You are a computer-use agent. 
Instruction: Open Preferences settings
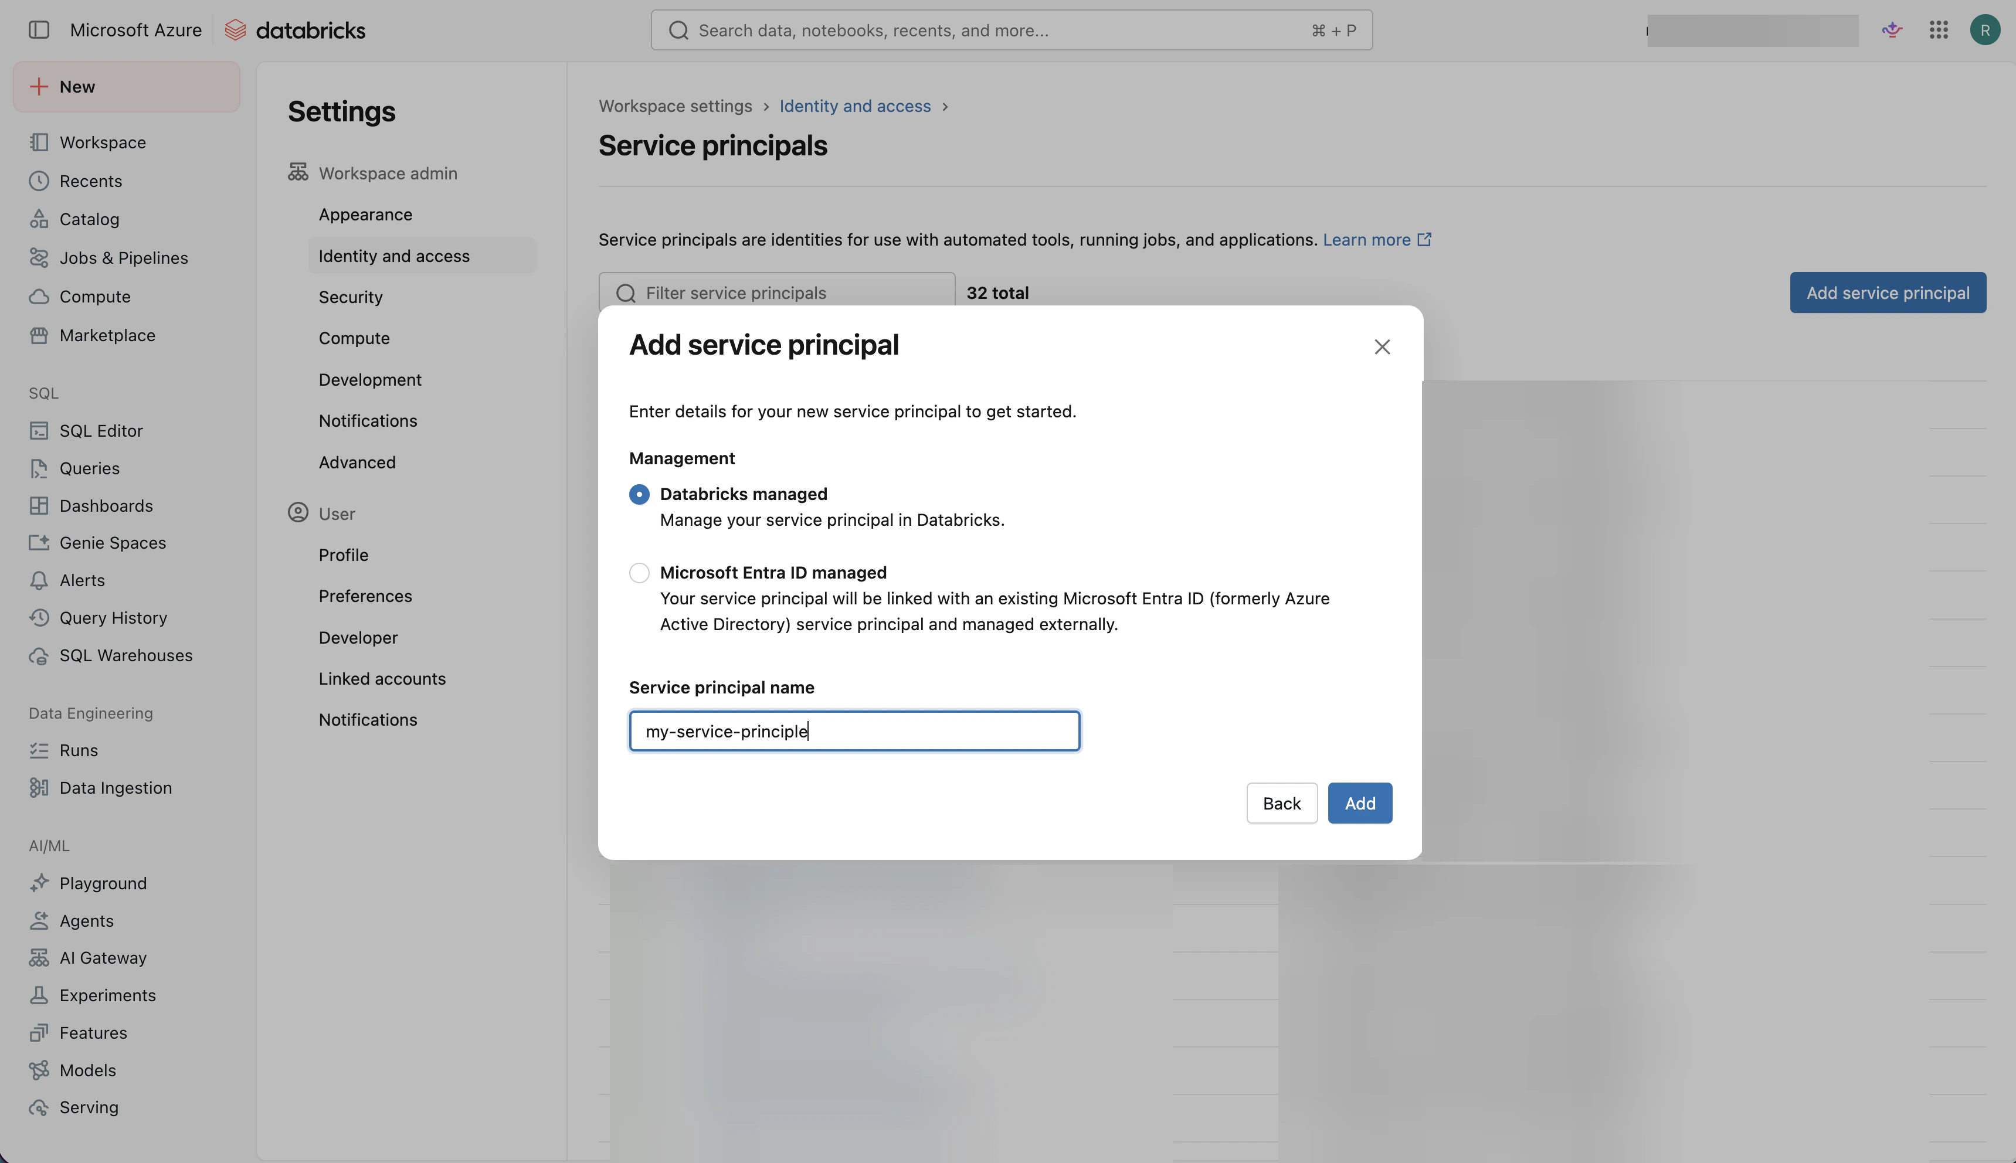coord(365,596)
